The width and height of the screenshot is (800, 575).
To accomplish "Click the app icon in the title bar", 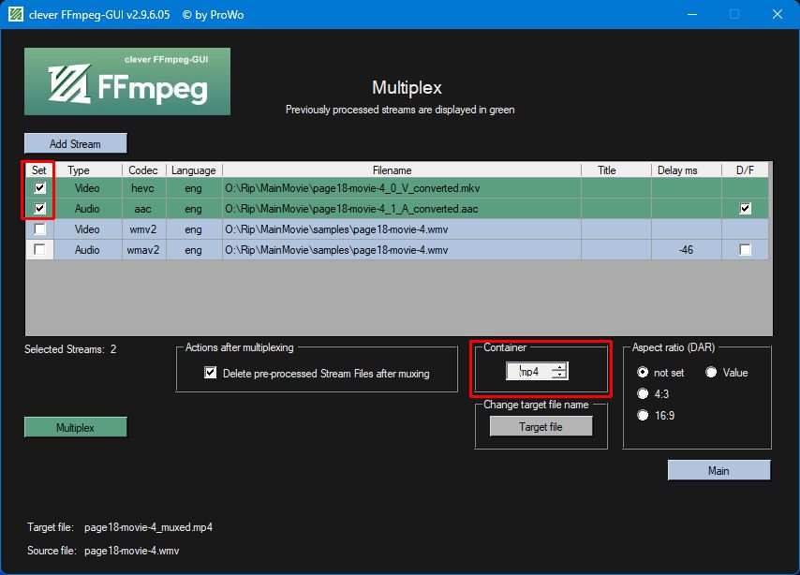I will (x=15, y=14).
